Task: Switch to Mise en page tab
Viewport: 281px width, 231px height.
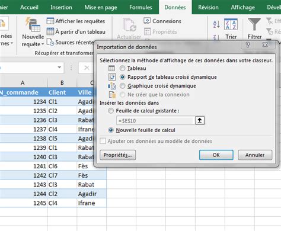Action: pos(101,7)
